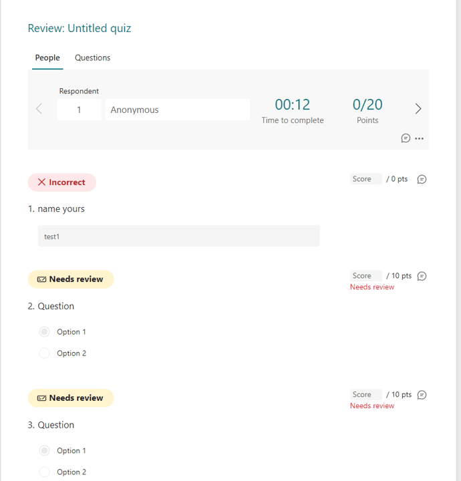Click the '3. Question' heading
Image resolution: width=461 pixels, height=481 pixels.
[x=51, y=425]
